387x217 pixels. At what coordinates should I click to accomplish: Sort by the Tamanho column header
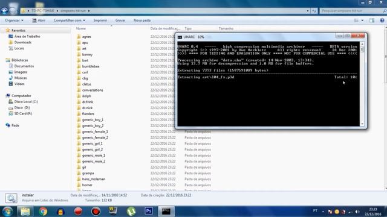[x=226, y=28]
